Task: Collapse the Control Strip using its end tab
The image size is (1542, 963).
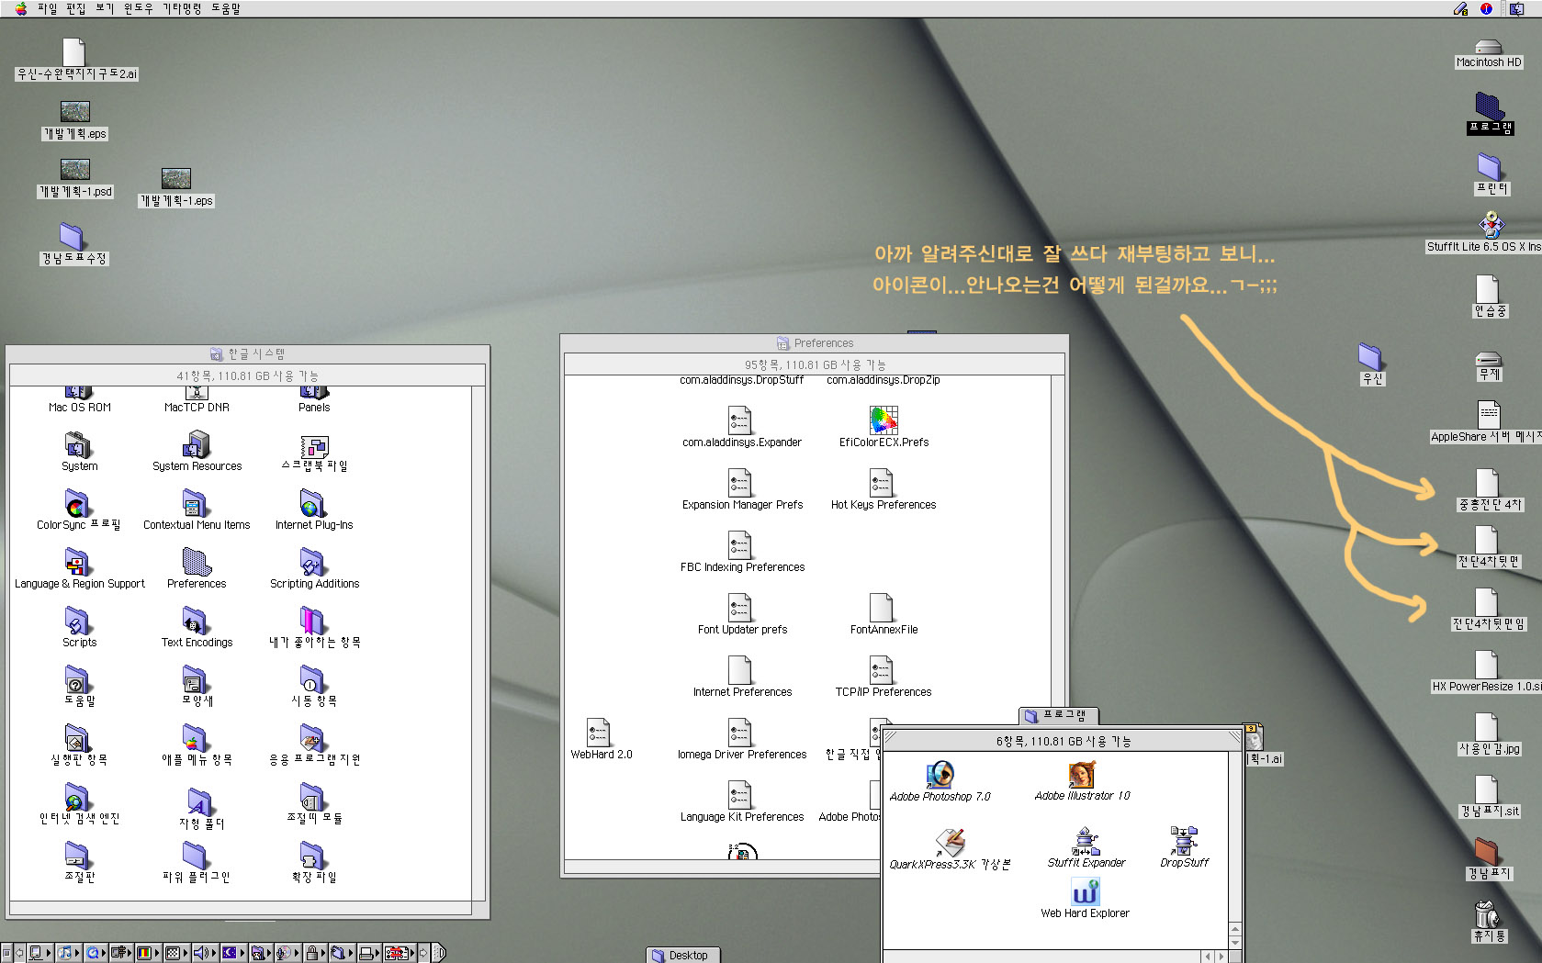Action: 439,953
